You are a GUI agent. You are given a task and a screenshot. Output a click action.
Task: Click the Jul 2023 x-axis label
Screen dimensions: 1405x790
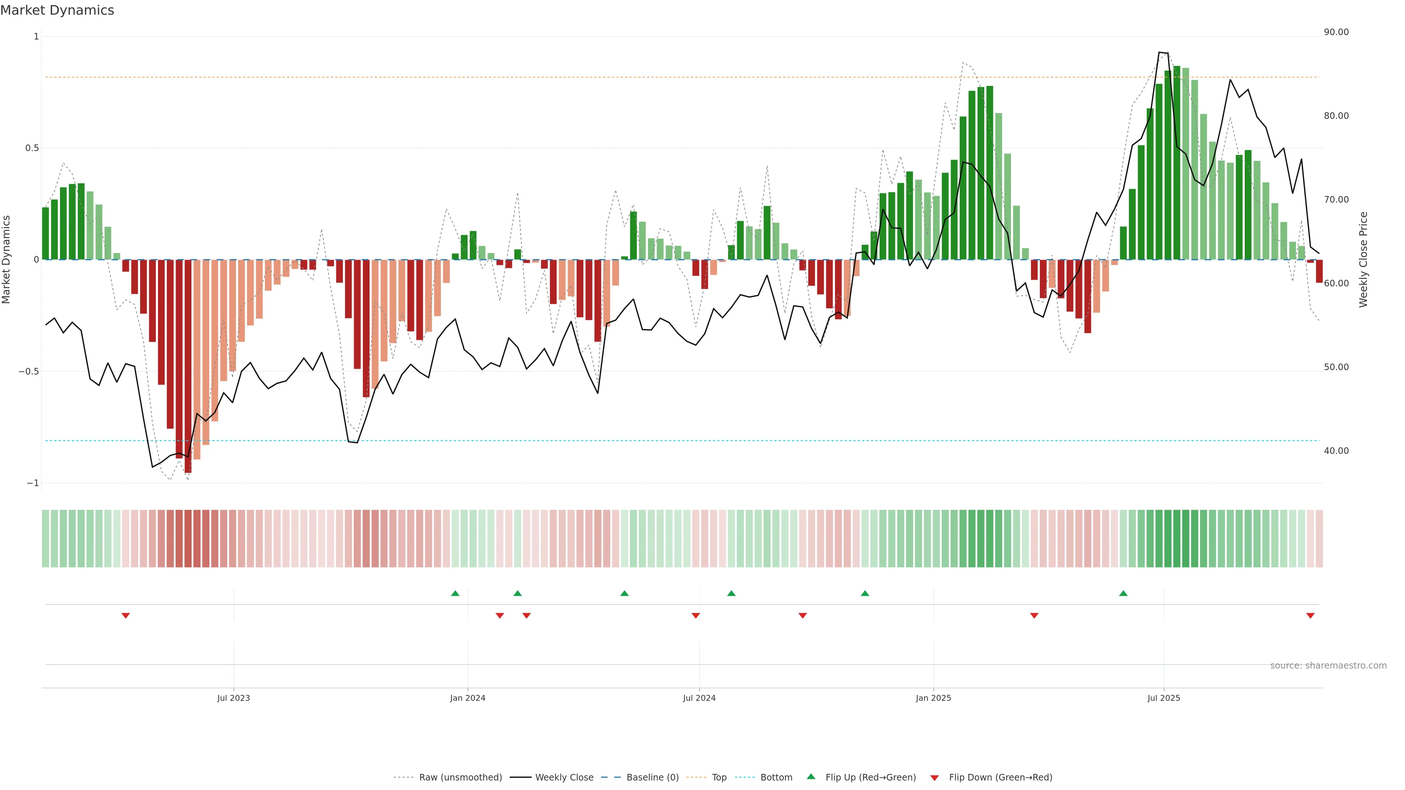tap(233, 698)
